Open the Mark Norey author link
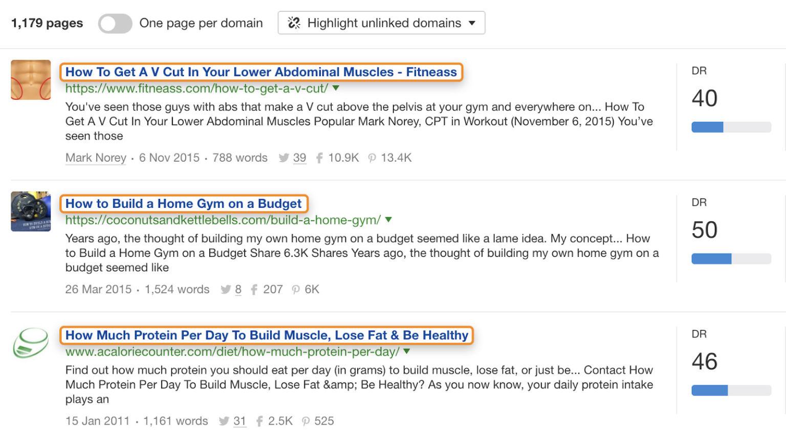This screenshot has height=443, width=786. click(95, 158)
